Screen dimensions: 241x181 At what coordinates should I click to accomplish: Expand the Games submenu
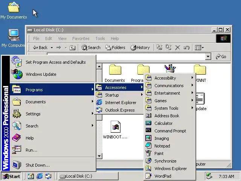[x=170, y=101]
